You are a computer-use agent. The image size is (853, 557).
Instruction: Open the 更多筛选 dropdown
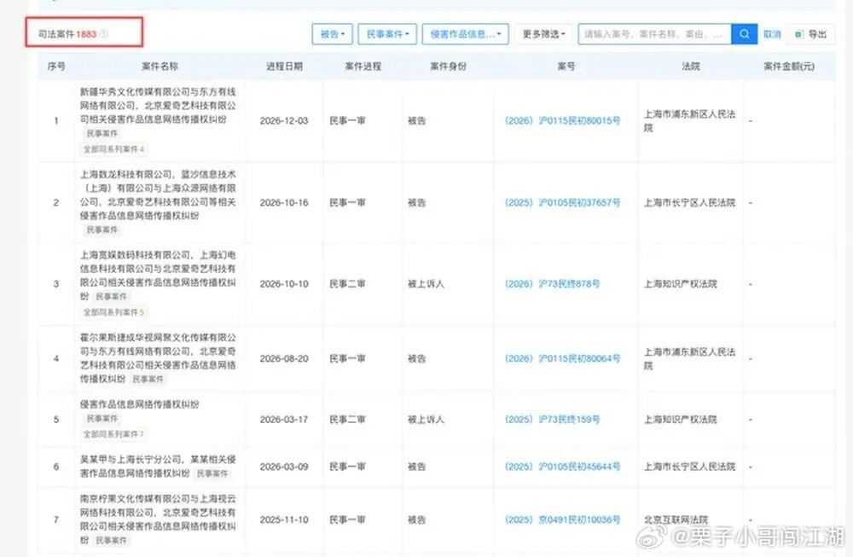544,34
